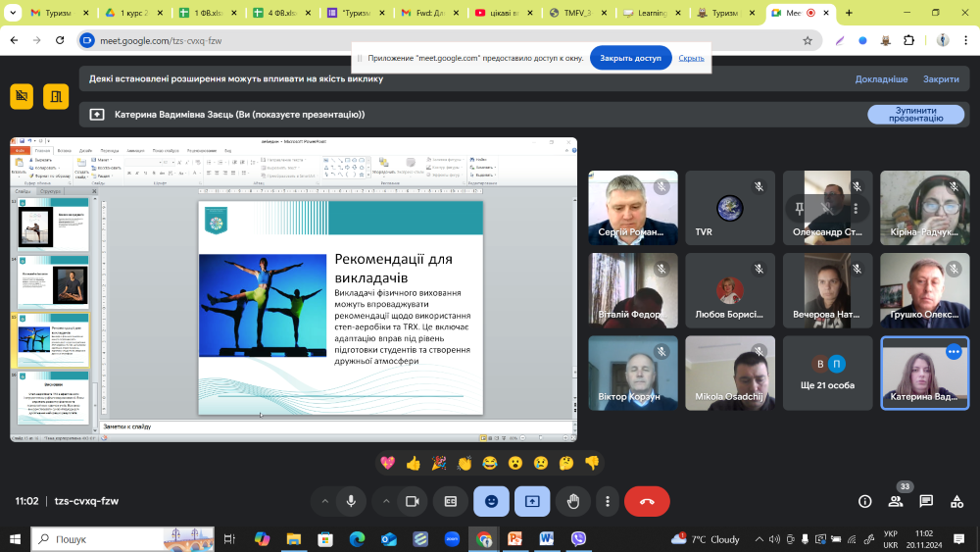Stop presenting with Зупинити презентацію button
This screenshot has width=980, height=552.
(915, 114)
